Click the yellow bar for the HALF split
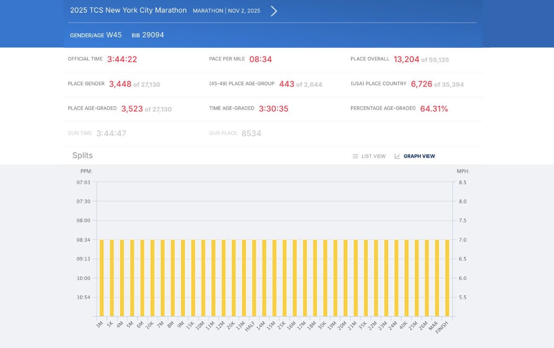This screenshot has height=348, width=554. (254, 278)
